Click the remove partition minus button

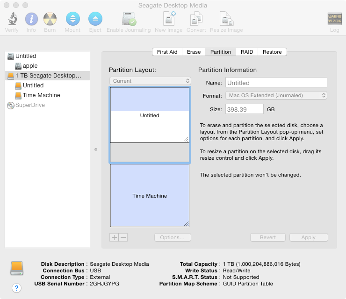[123, 237]
